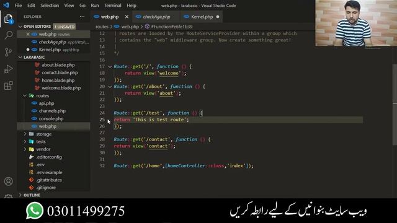This screenshot has height=223, width=397.
Task: Open the Accounts menu icon
Action: [x=8, y=181]
